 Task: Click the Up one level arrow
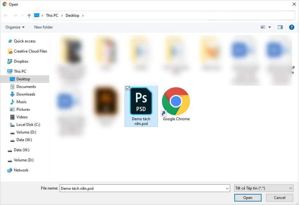pyautogui.click(x=29, y=16)
